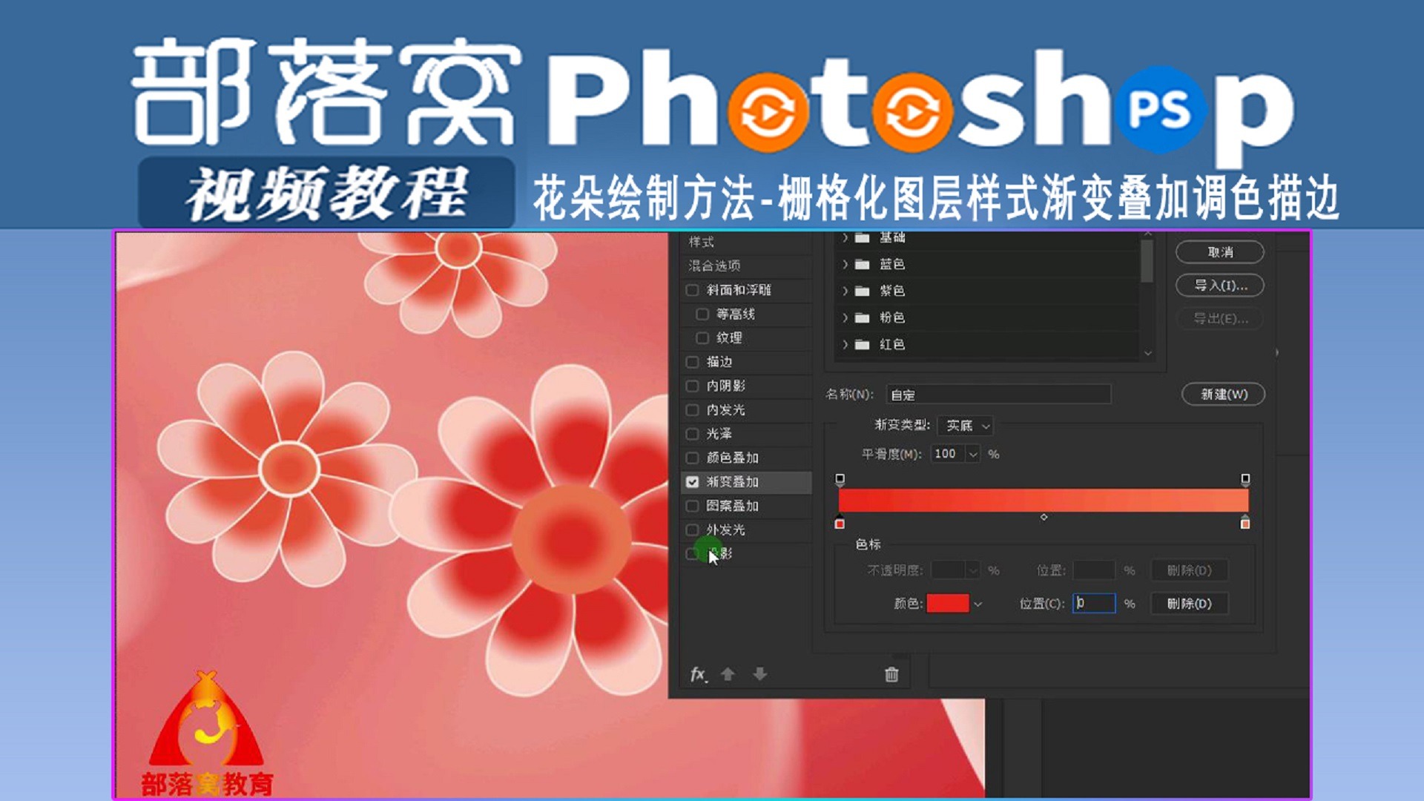The height and width of the screenshot is (801, 1424).
Task: Enable 图案叠加 effect checkbox
Action: pos(692,506)
